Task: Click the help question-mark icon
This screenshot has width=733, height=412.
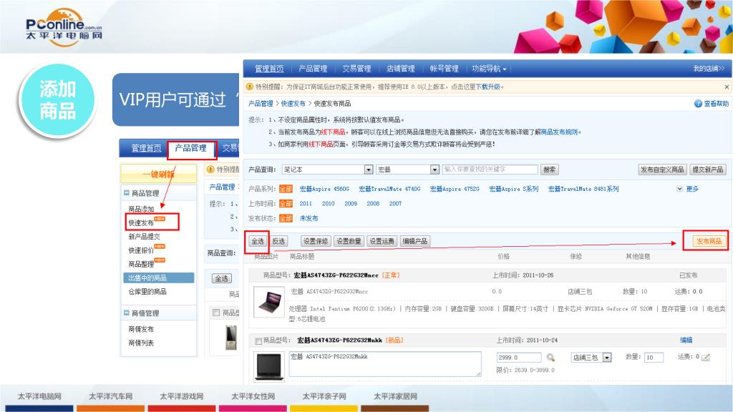Action: (698, 104)
